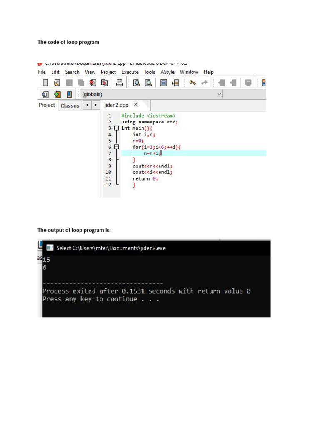Screen dimensions: 320x427
Task: Click the 'Process exited after 0.1531 seconds' line
Action: 146,291
